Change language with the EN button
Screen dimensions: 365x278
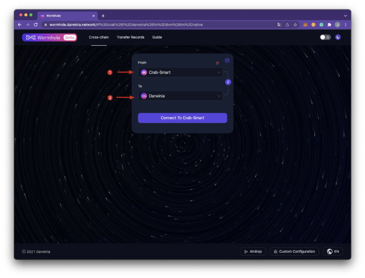pos(333,251)
